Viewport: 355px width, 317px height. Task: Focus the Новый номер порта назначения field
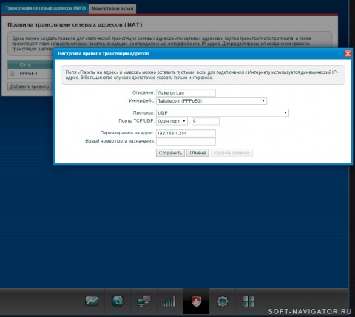click(186, 141)
